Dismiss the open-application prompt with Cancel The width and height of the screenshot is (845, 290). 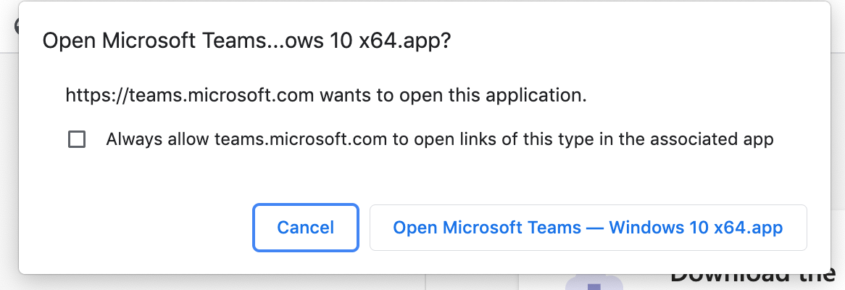pyautogui.click(x=306, y=227)
